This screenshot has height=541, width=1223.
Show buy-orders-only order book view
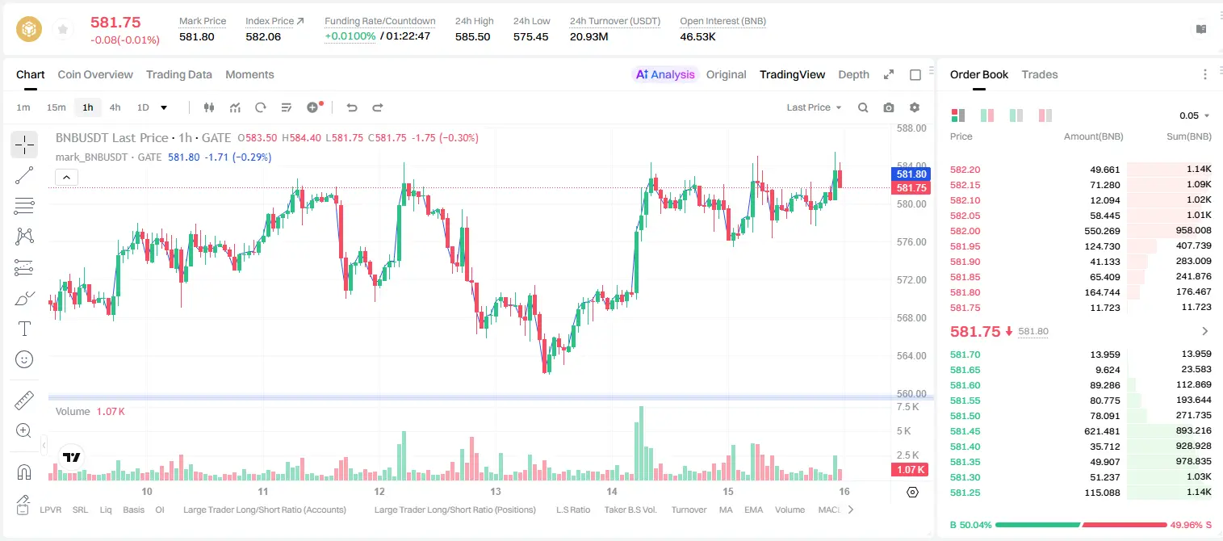point(1016,115)
